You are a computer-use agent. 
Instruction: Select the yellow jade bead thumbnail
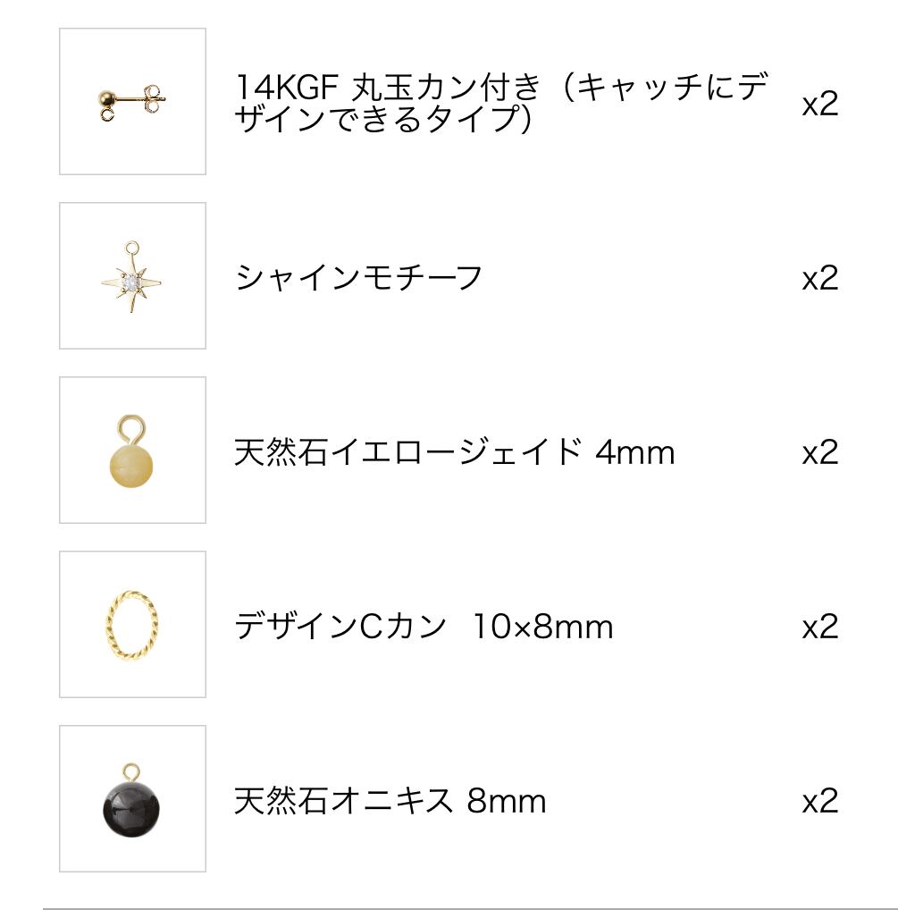point(132,451)
